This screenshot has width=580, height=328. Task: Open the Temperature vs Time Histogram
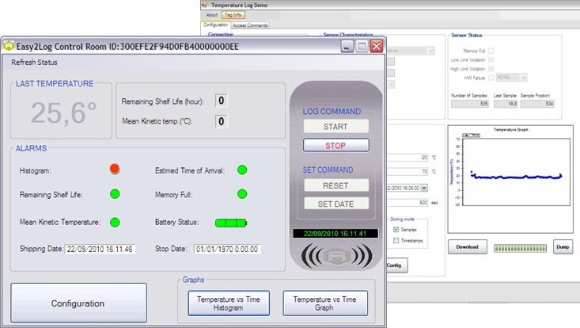tap(229, 303)
